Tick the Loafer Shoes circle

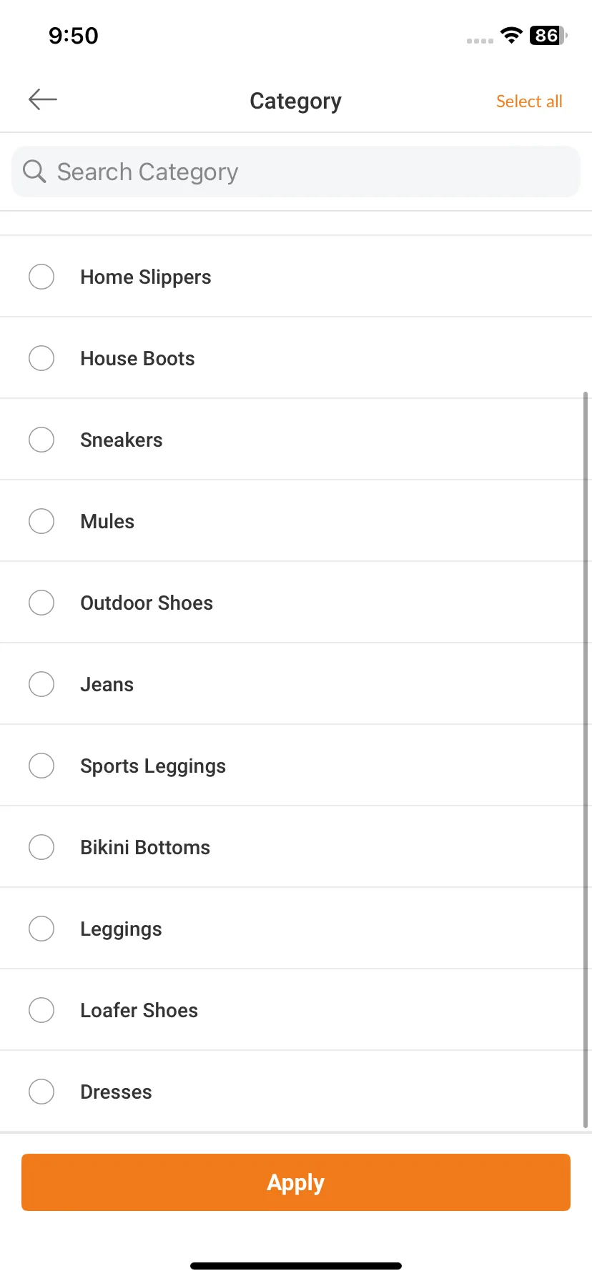pos(41,1010)
